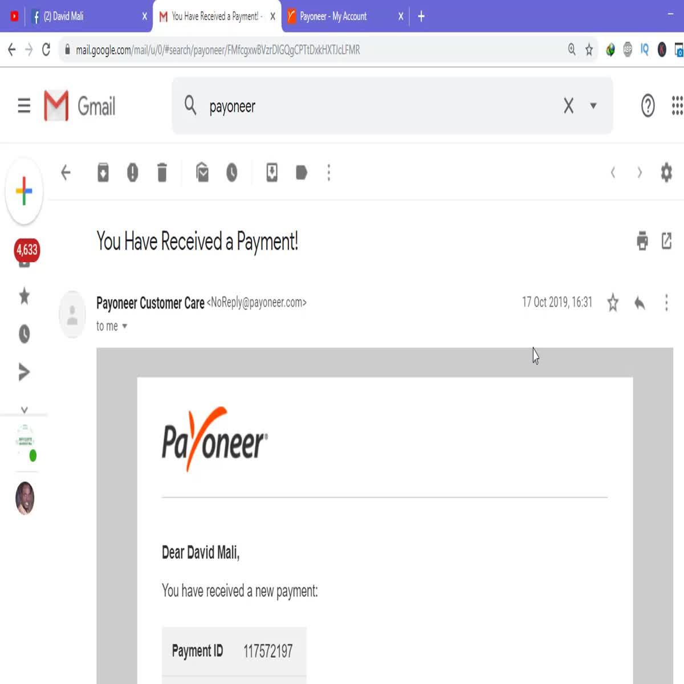Reply to Payoneer Customer Care email

[640, 303]
